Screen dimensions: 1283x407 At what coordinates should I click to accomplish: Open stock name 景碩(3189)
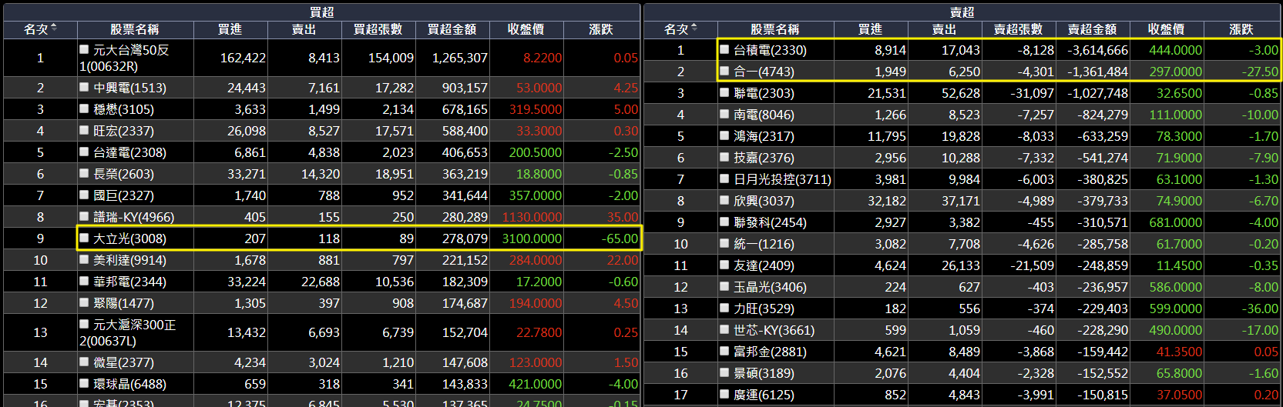click(x=764, y=372)
